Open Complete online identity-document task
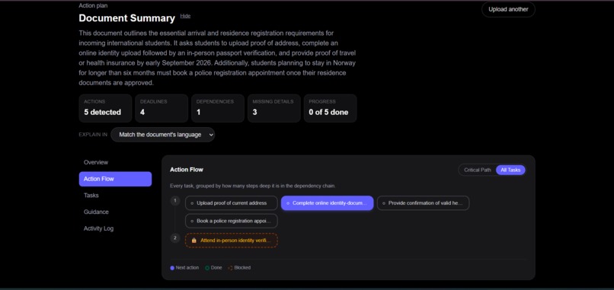Viewport: 614px width, 290px height. coord(328,203)
